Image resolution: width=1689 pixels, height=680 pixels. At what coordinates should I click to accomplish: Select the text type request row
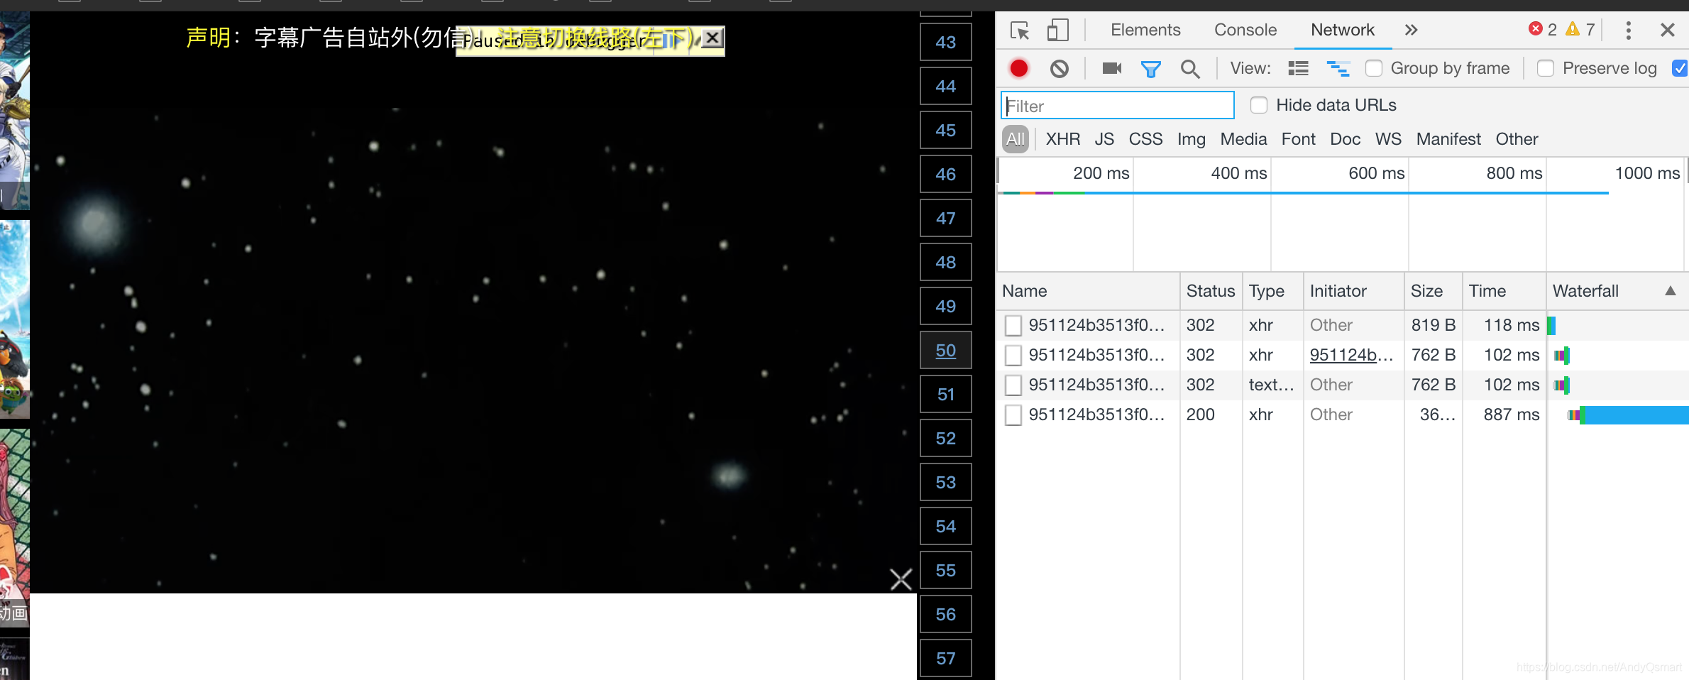coord(1343,385)
